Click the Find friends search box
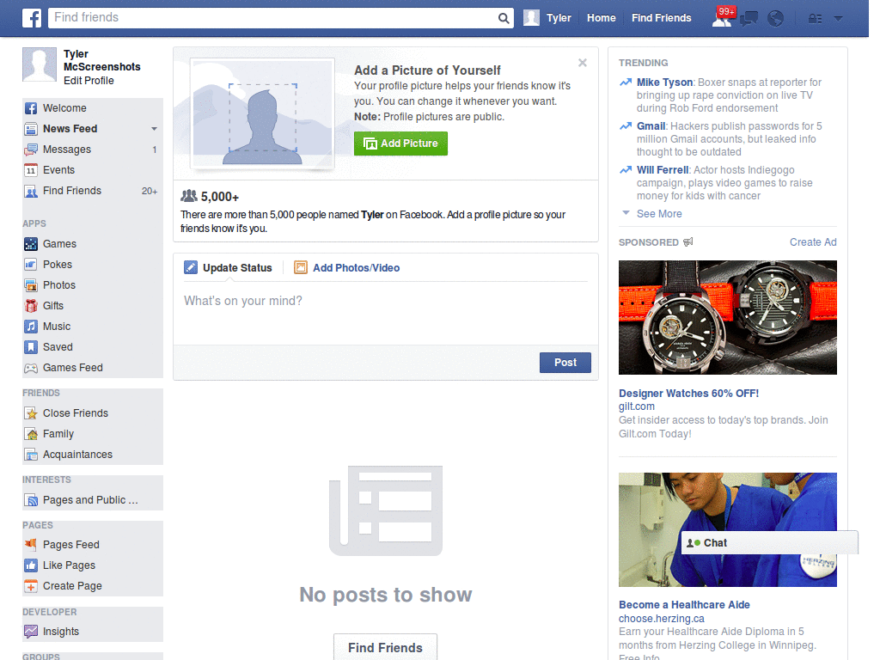 click(272, 18)
